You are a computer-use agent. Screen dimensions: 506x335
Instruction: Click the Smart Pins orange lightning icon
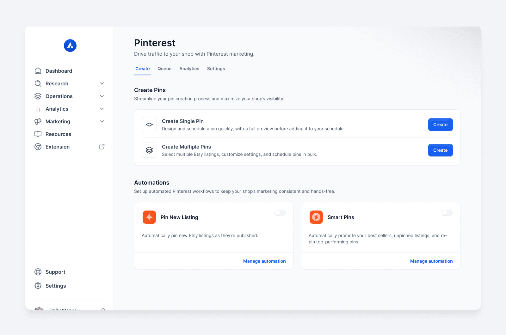click(316, 217)
